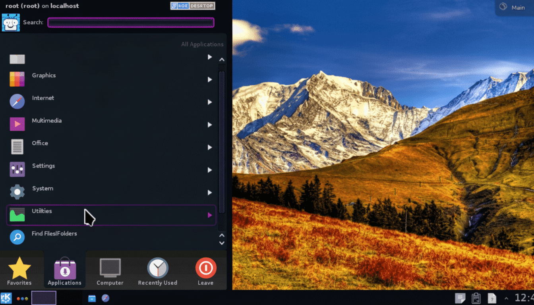
Task: Click the Office documents icon
Action: tap(17, 147)
